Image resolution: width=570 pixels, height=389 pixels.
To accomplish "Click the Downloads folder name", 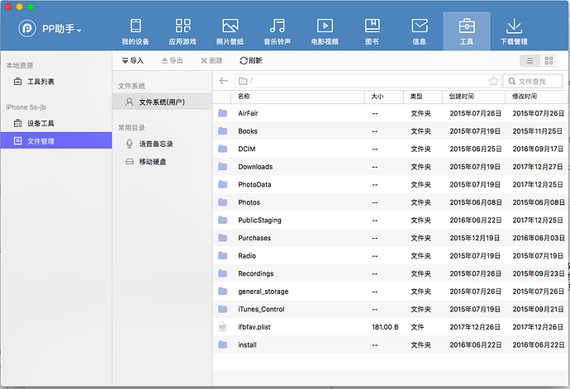I will coord(255,167).
